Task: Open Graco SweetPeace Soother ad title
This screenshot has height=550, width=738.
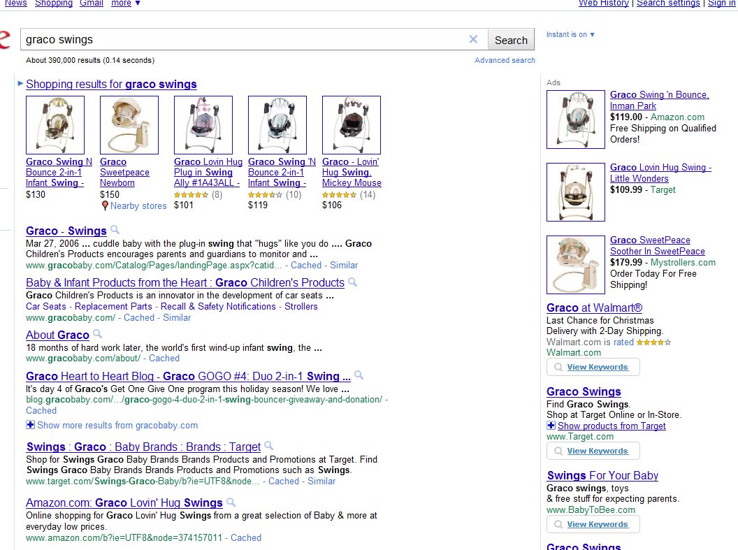Action: click(x=658, y=245)
